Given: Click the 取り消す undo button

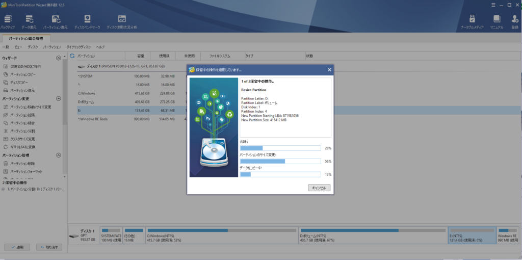Looking at the screenshot, I should (49, 247).
